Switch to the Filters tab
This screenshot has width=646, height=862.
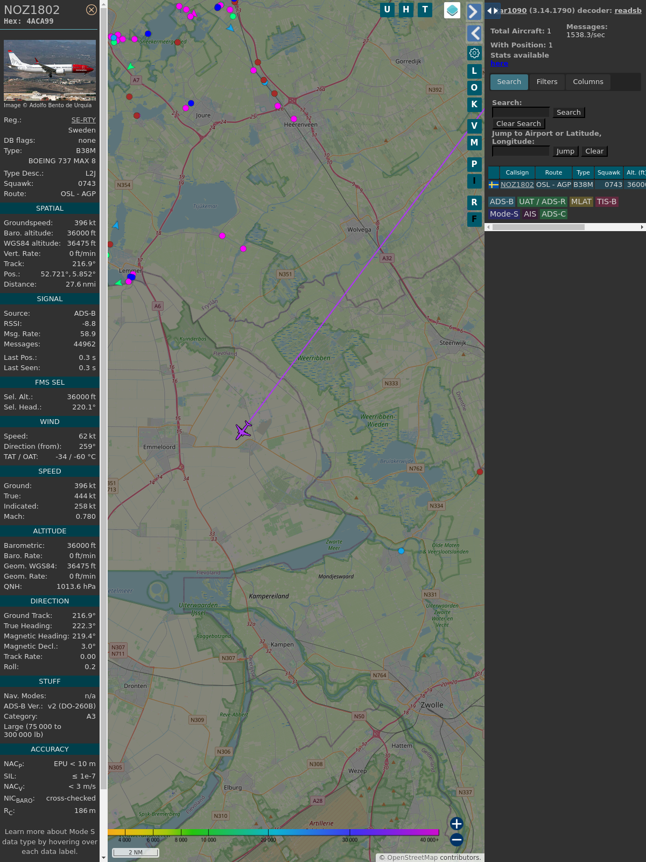click(x=546, y=82)
